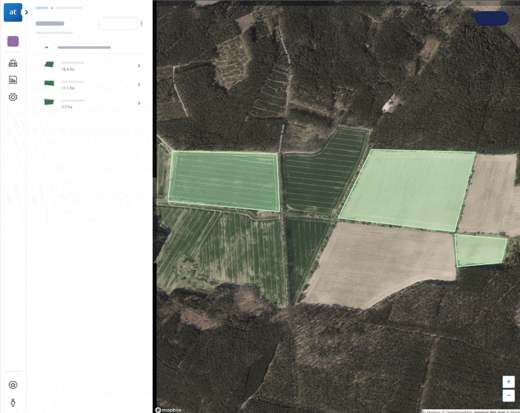
Task: Open the purple field texture icon
Action: point(13,41)
